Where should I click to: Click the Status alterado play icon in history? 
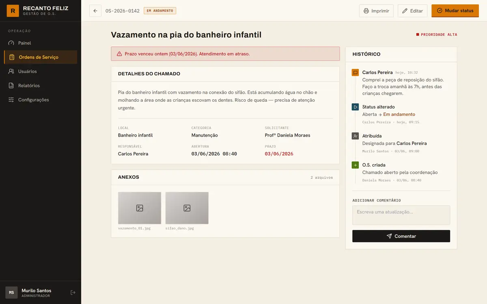point(356,107)
